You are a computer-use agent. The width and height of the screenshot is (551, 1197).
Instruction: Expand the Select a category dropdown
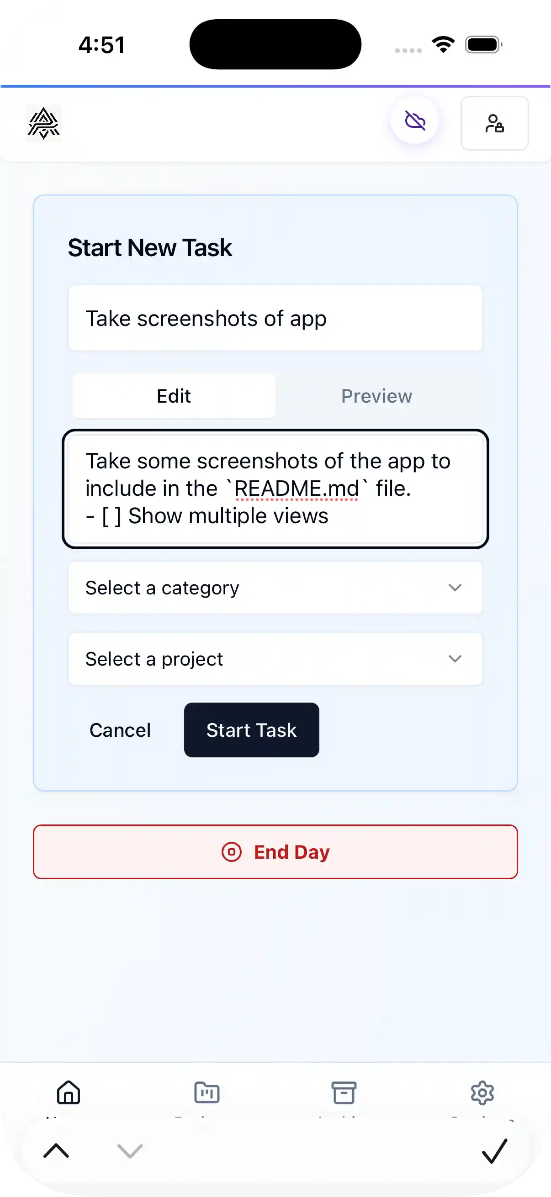pos(275,588)
